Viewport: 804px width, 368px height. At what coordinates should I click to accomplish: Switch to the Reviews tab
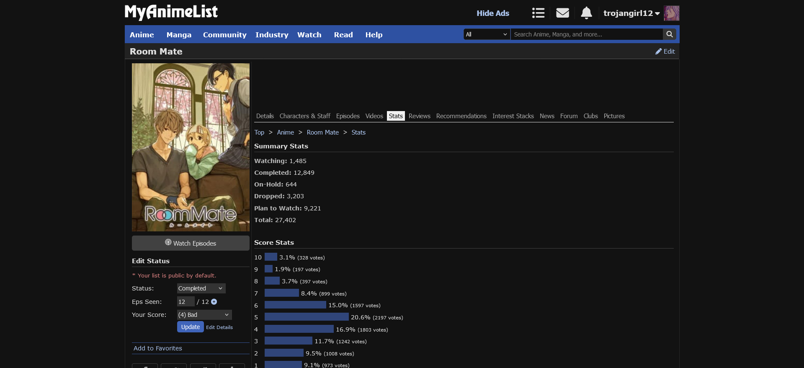tap(419, 116)
